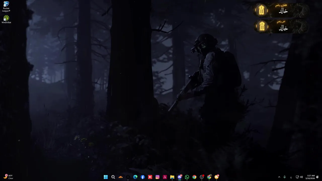Open the red AnyDesk taskbar icon

150,177
